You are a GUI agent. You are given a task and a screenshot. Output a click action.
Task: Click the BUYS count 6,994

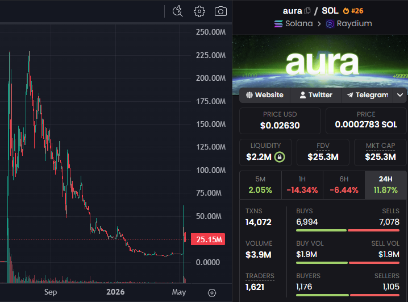coord(307,222)
